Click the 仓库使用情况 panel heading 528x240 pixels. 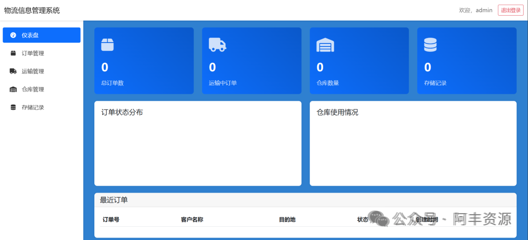click(x=337, y=112)
